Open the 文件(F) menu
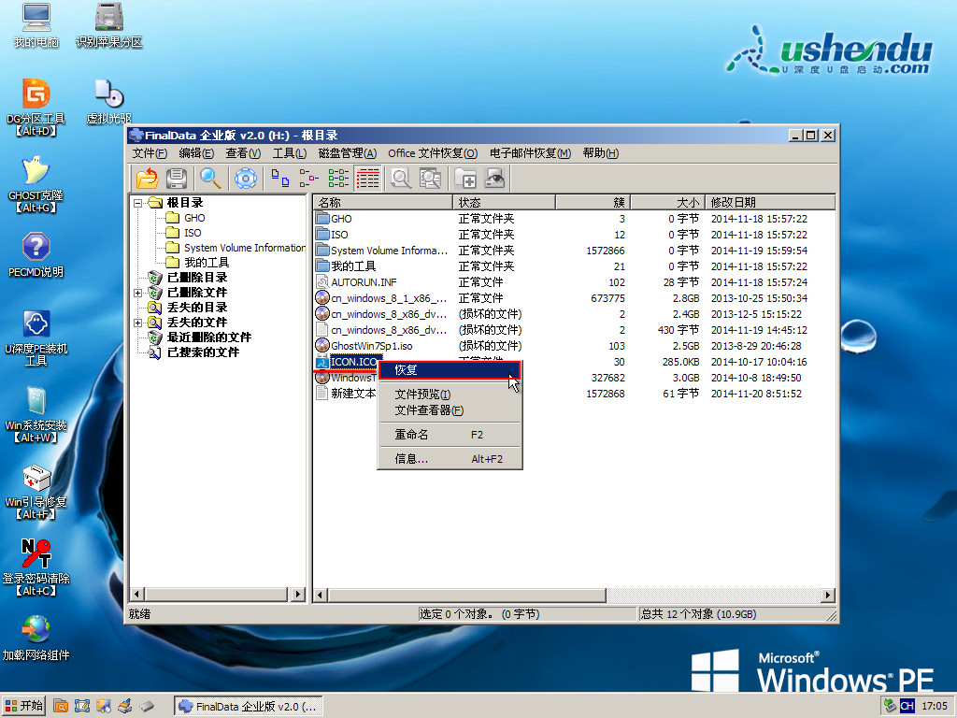The height and width of the screenshot is (718, 957). (x=150, y=153)
